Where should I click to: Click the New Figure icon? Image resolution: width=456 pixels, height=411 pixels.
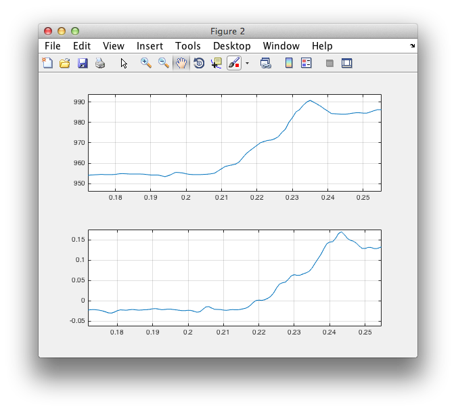point(47,63)
